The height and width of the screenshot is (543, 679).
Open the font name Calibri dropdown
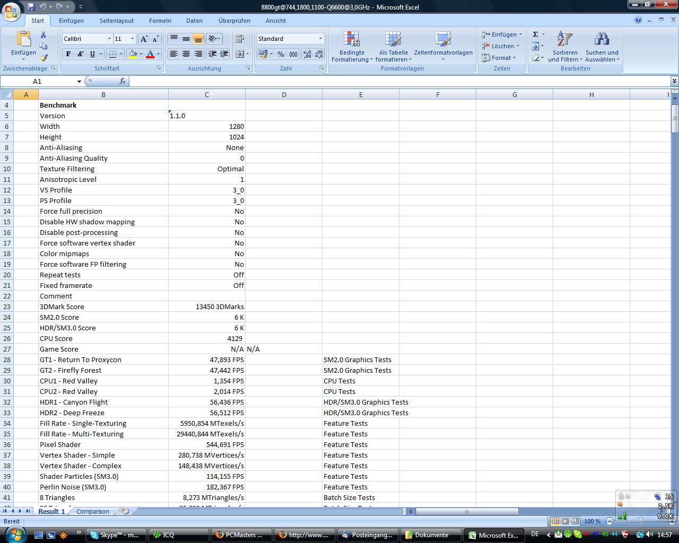(x=109, y=39)
